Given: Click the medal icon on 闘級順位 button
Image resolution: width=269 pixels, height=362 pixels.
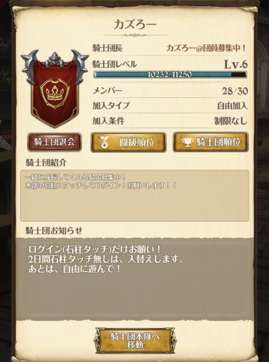Looking at the screenshot, I should (x=104, y=142).
